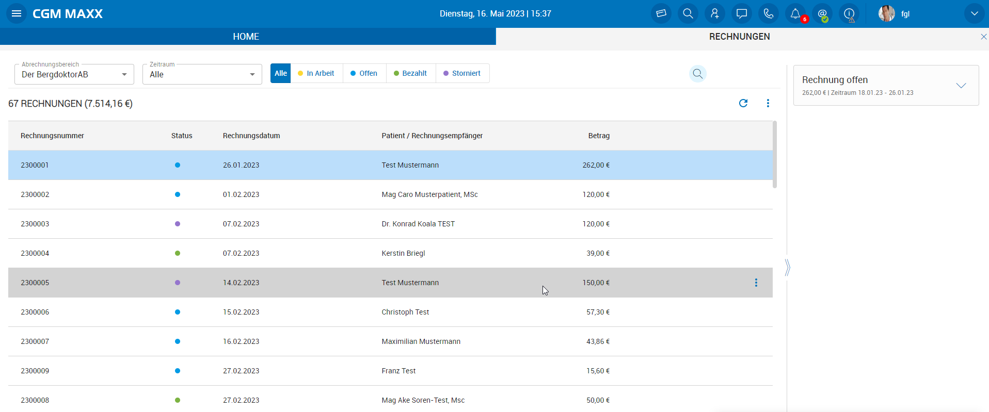Viewport: 989px width, 412px height.
Task: Select invoice number 2300003
Action: pyautogui.click(x=35, y=224)
